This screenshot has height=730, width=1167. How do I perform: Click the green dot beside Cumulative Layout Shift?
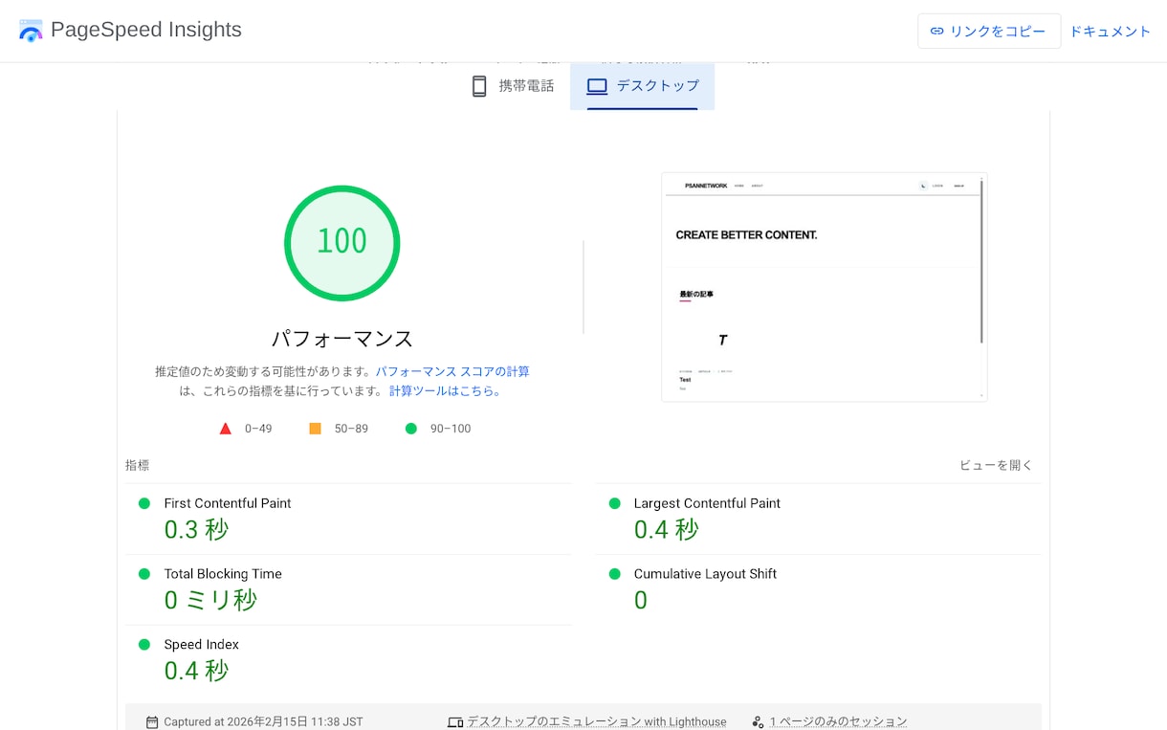tap(614, 574)
